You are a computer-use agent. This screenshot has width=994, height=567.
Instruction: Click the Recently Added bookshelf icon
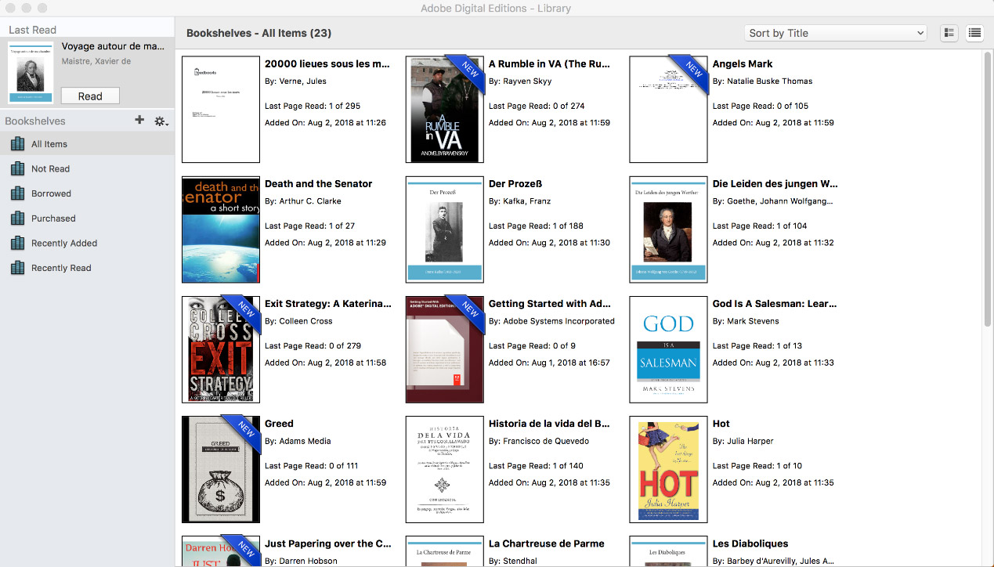click(17, 244)
